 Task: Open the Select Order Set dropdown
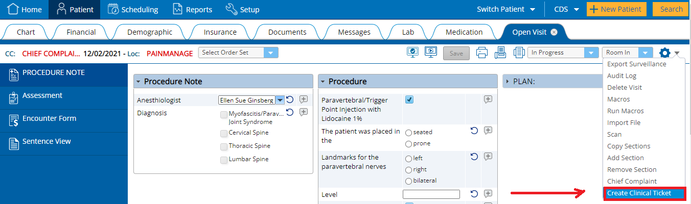coord(238,53)
